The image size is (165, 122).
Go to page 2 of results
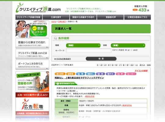click(x=101, y=65)
